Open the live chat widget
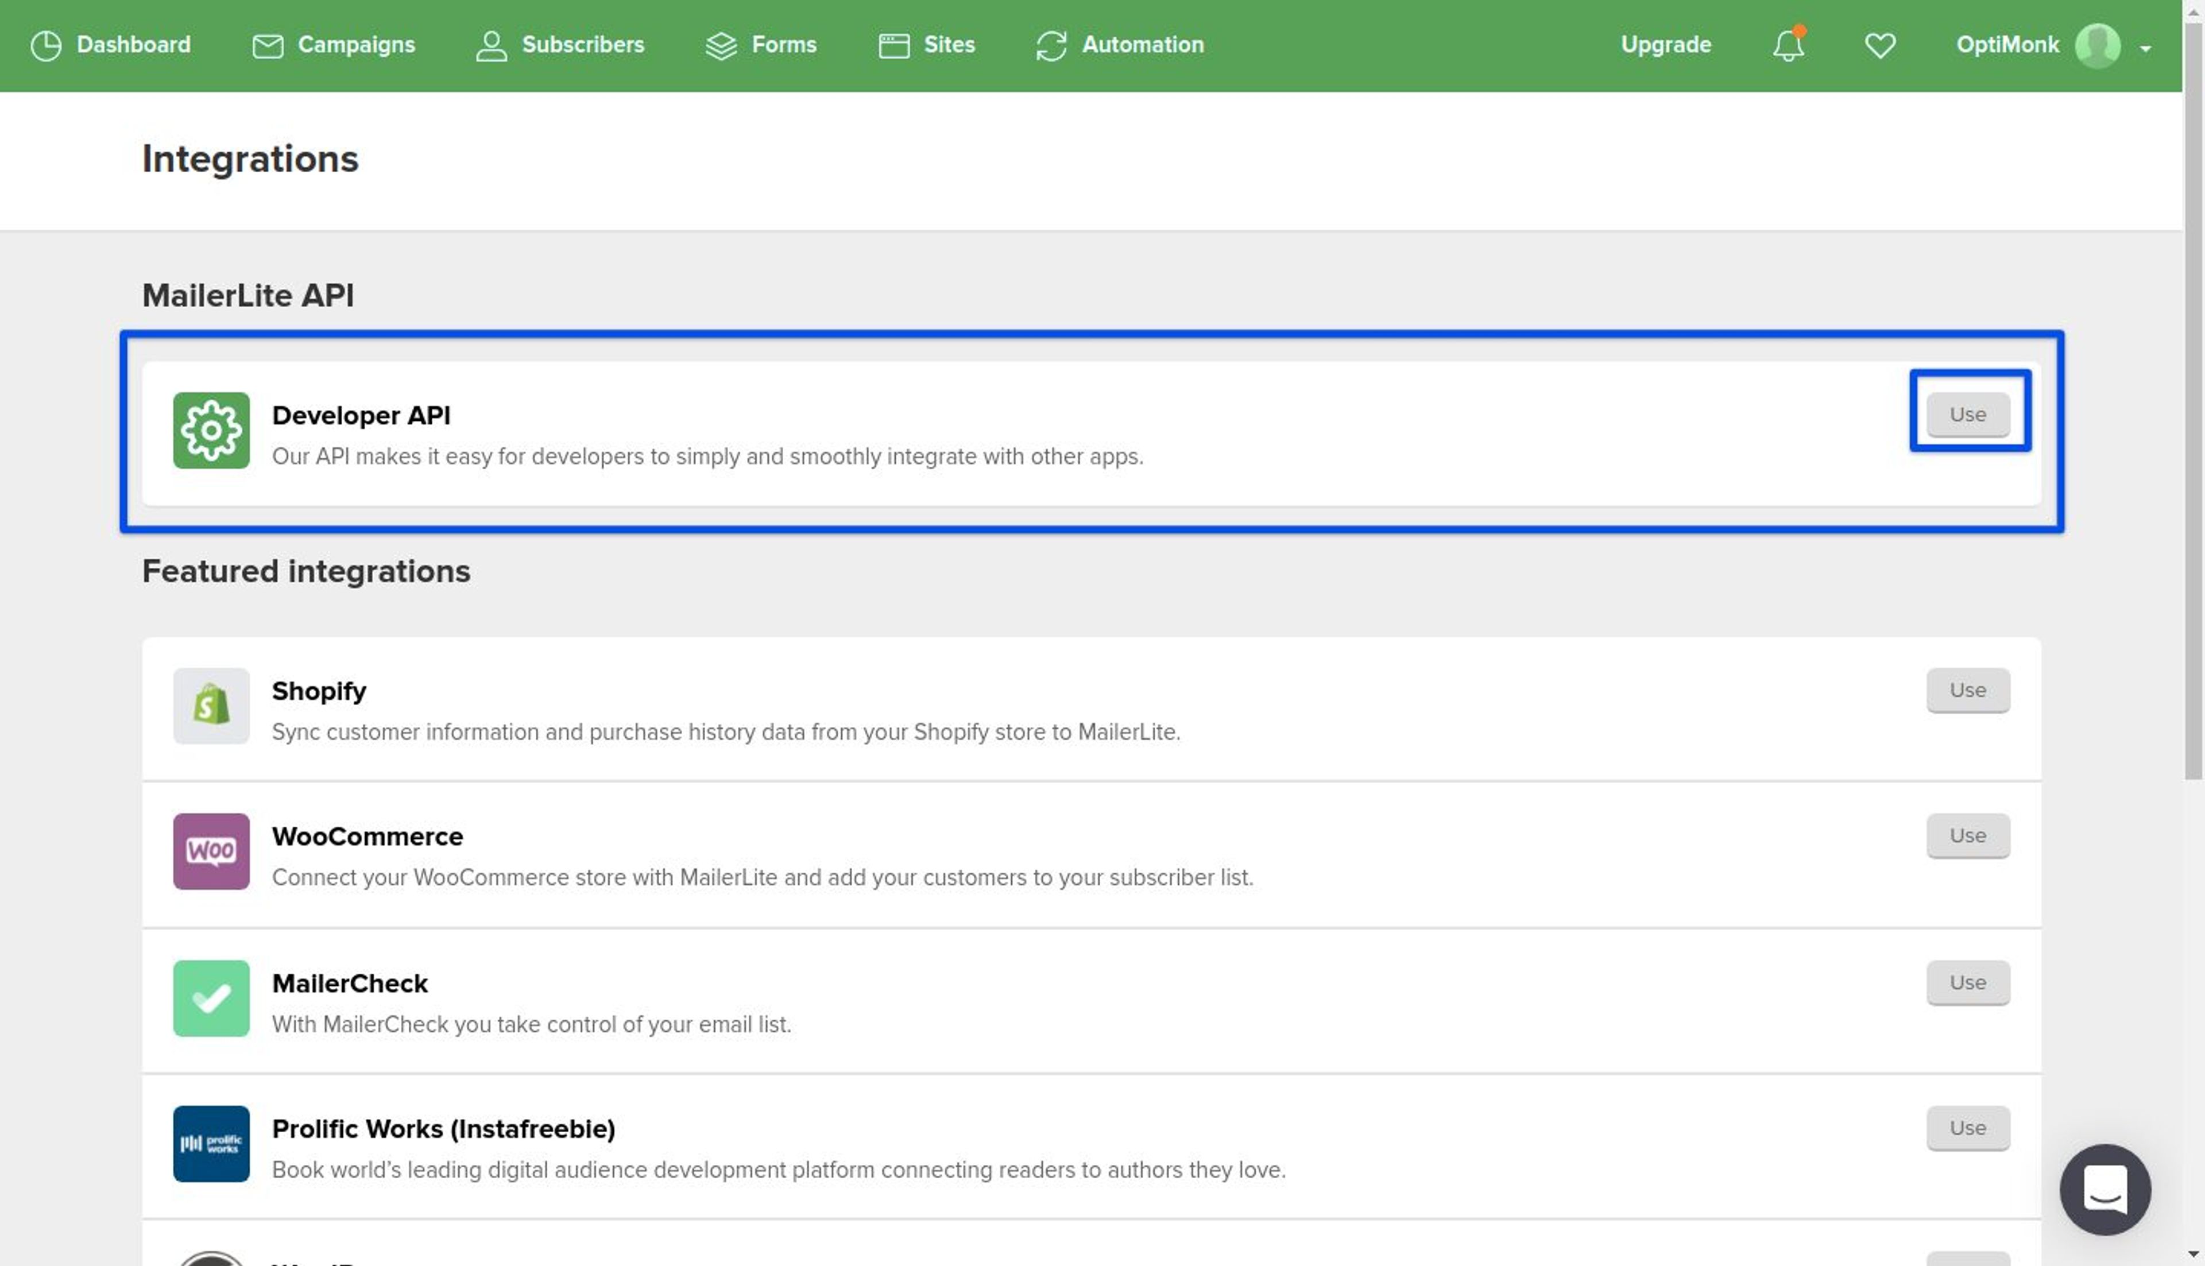 [x=2105, y=1190]
